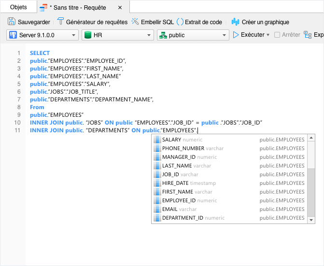
Task: Click the public schema icon
Action: coord(163,35)
